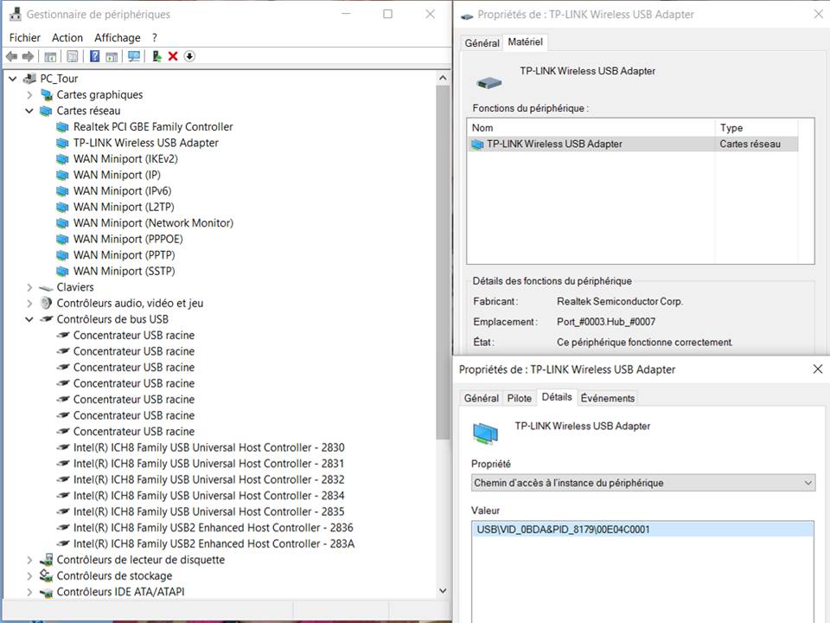
Task: Click the scan for hardware changes monitor icon
Action: 133,56
